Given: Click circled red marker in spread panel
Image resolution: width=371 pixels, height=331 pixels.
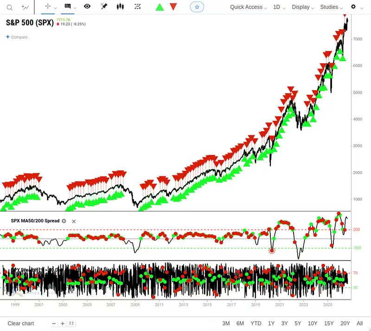Looking at the screenshot, I should pyautogui.click(x=272, y=250).
